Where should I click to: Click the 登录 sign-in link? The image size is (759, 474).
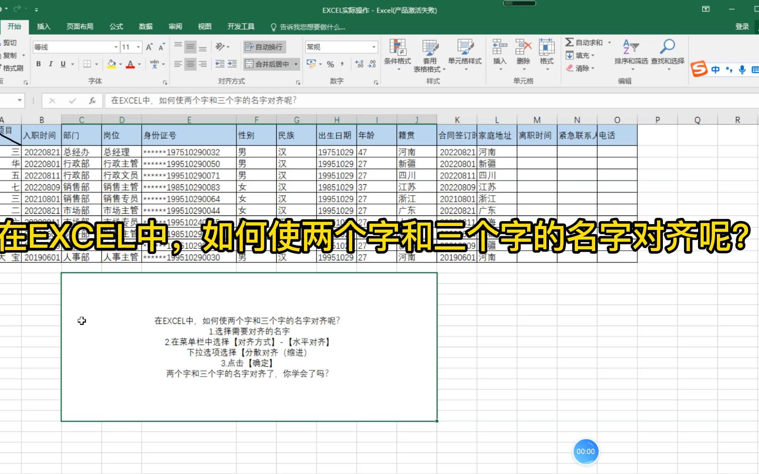[x=742, y=26]
